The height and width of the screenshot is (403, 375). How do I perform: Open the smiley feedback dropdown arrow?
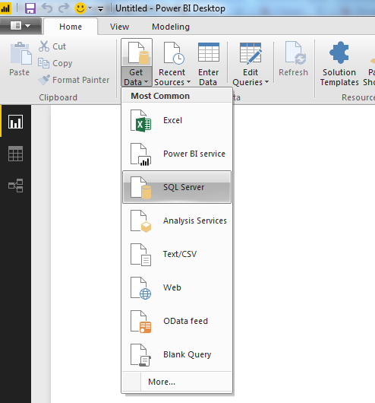(90, 8)
